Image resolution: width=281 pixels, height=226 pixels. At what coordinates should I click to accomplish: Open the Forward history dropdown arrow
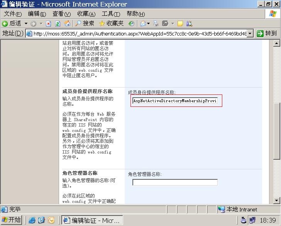coord(41,24)
